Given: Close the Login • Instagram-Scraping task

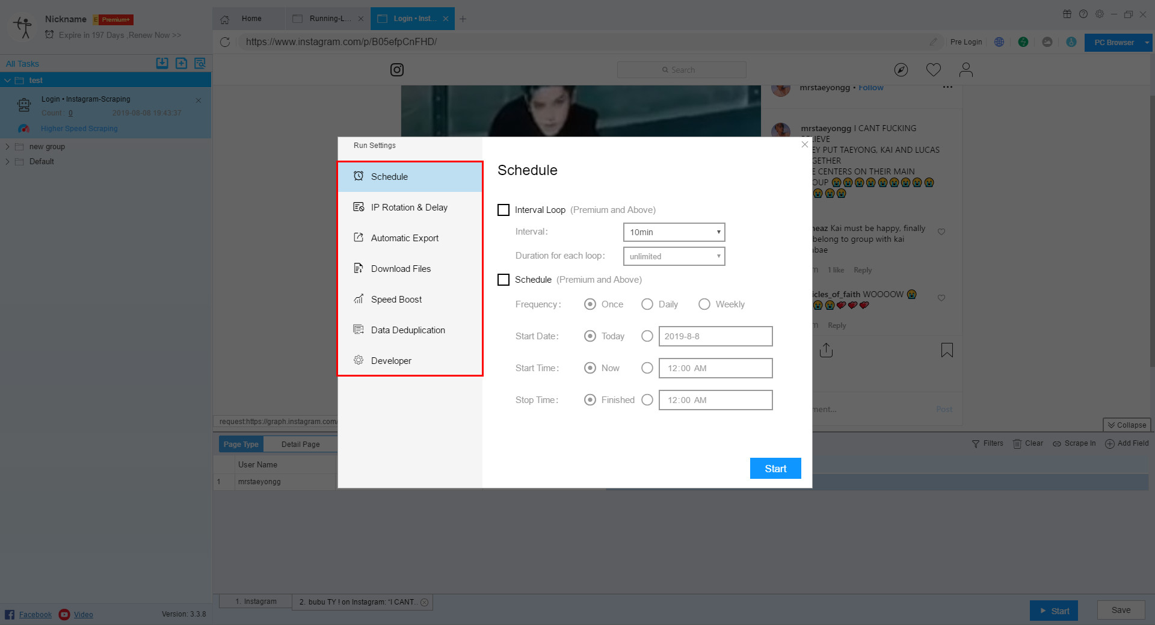Looking at the screenshot, I should pyautogui.click(x=199, y=100).
